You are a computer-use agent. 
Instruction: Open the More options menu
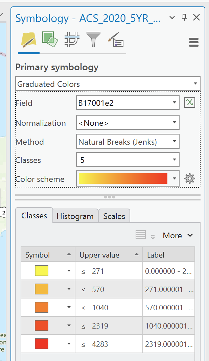pos(178,236)
